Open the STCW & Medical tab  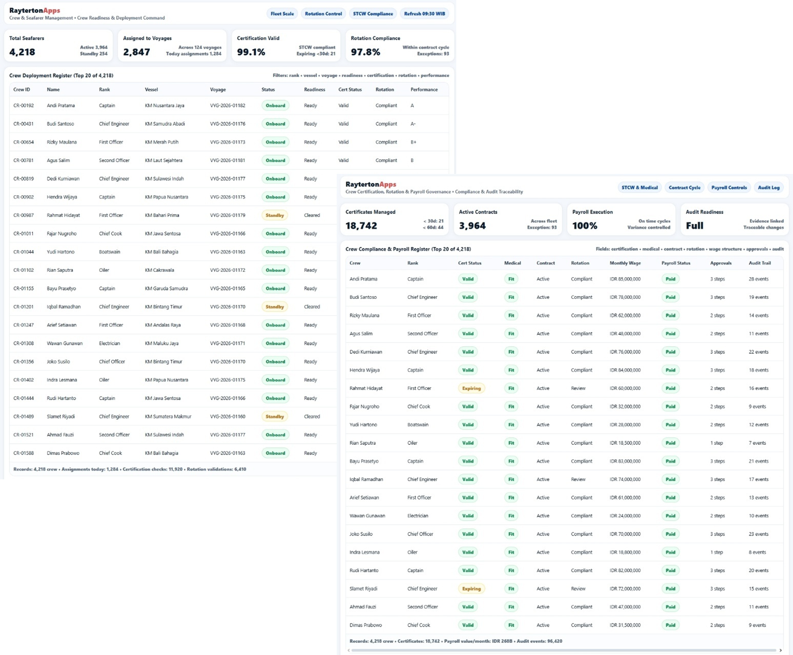639,188
